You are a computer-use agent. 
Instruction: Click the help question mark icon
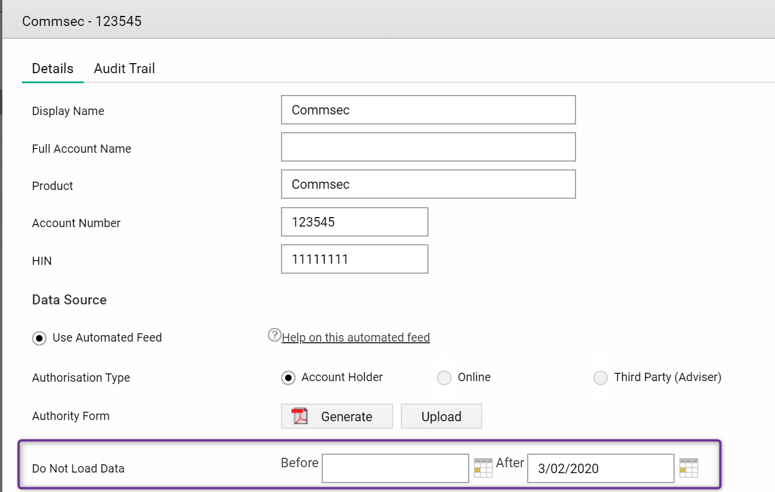coord(274,335)
